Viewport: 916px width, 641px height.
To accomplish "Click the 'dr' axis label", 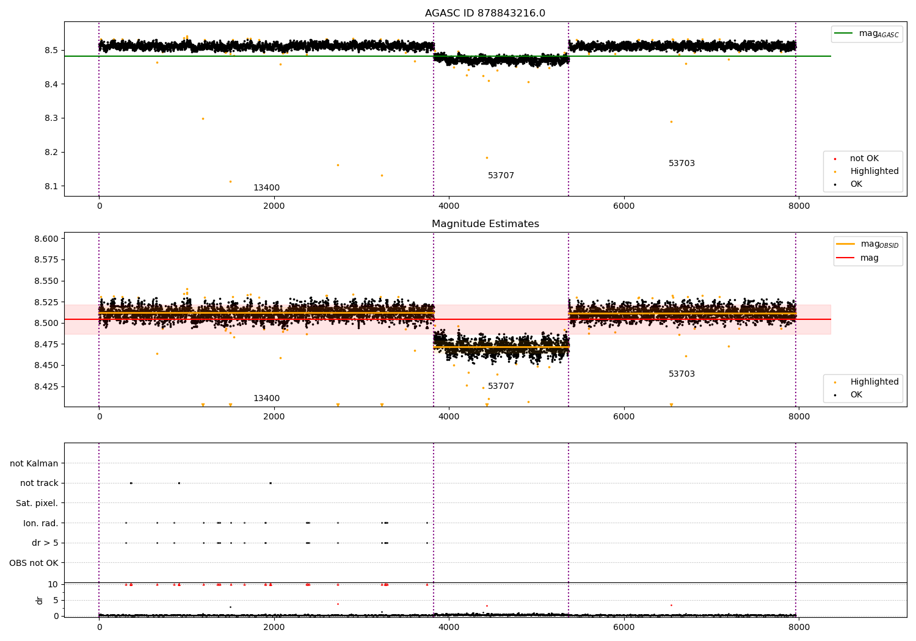I will point(40,600).
